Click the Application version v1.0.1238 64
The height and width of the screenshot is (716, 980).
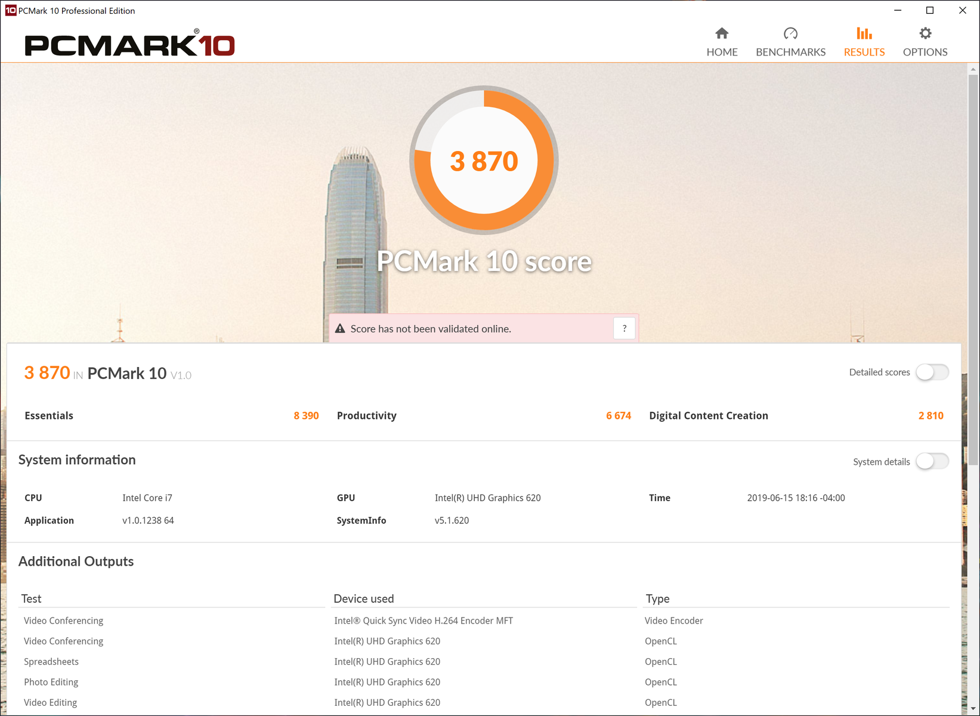(x=148, y=520)
